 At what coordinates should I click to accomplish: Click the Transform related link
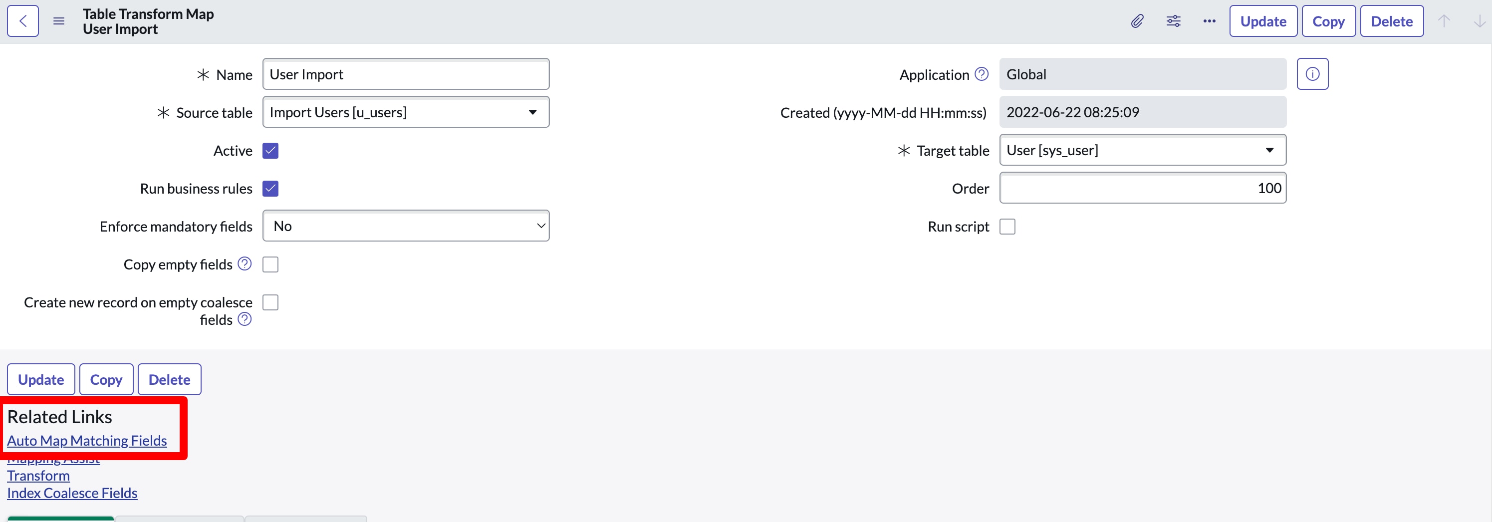(x=38, y=476)
